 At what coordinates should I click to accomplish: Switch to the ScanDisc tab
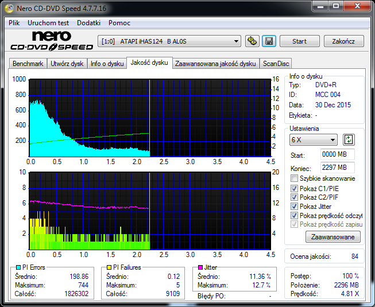pyautogui.click(x=276, y=64)
